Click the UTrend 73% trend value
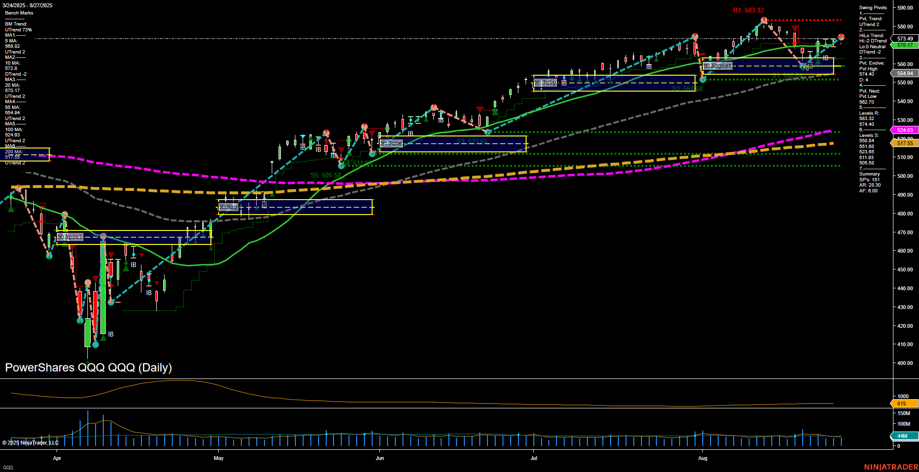The height and width of the screenshot is (472, 919). (18, 30)
